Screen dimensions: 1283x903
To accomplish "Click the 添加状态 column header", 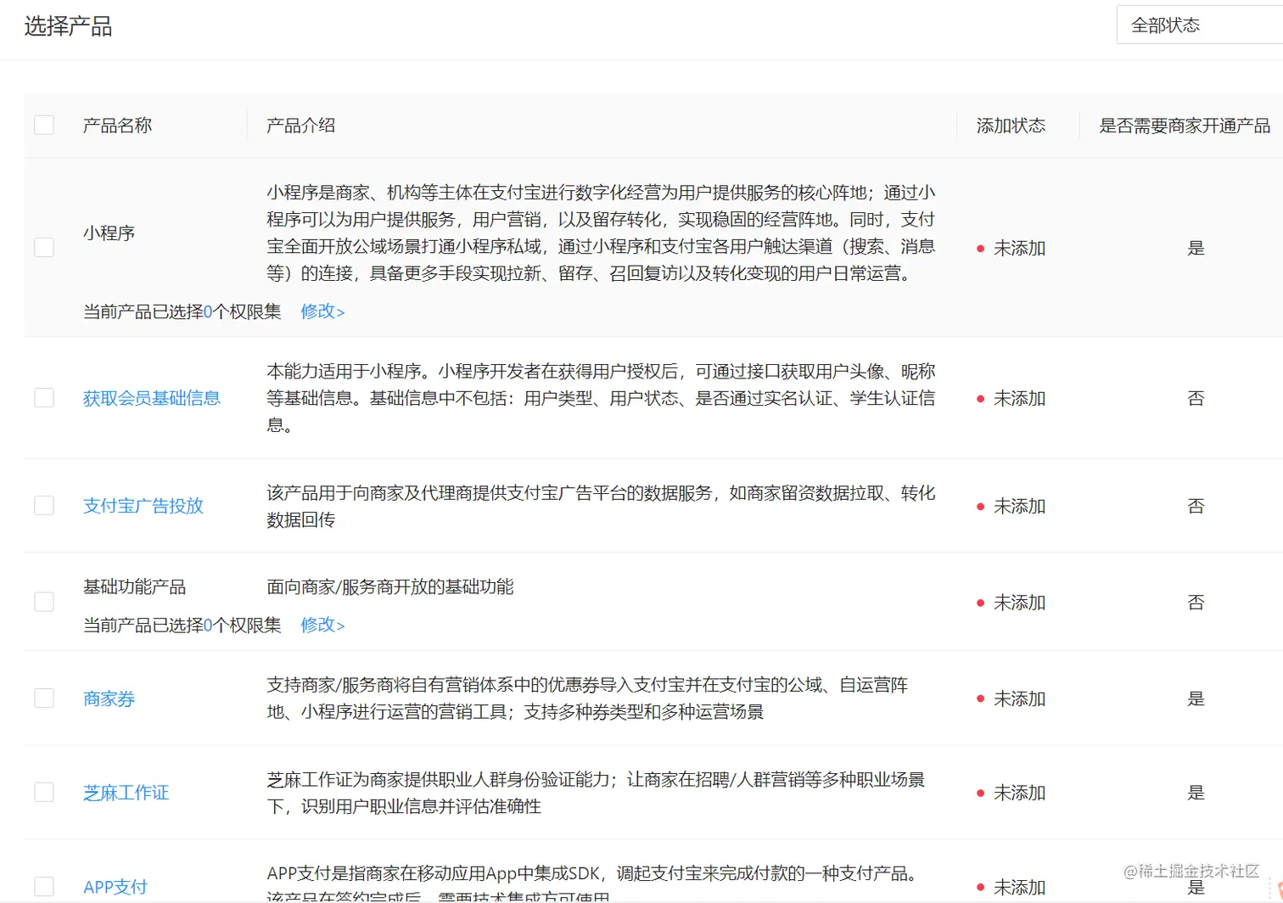I will [1011, 126].
